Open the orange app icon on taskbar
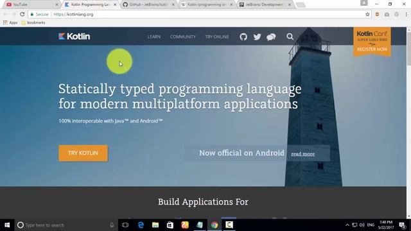Image resolution: width=411 pixels, height=231 pixels. tap(185, 225)
